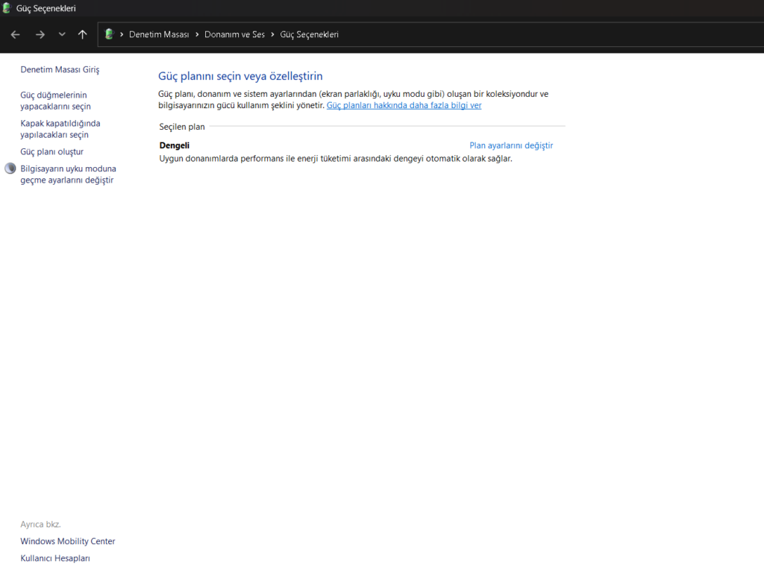Click the Forward navigation arrow
The width and height of the screenshot is (764, 568).
(40, 34)
